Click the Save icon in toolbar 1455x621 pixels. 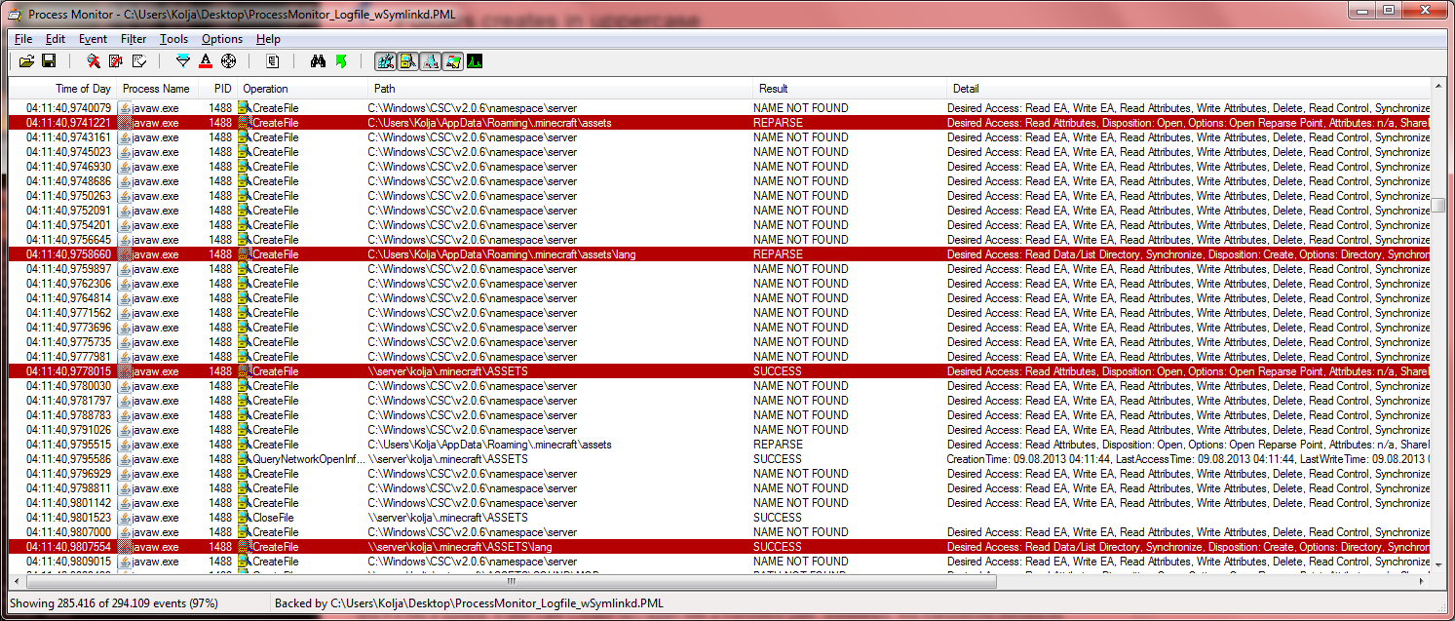pyautogui.click(x=49, y=61)
